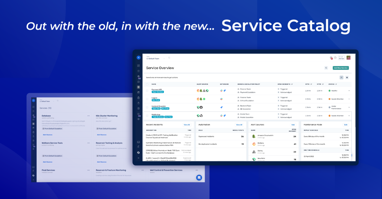The width and height of the screenshot is (382, 199).
Task: Open the Open Incidents column filter
Action: pyautogui.click(x=292, y=84)
